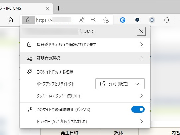Image resolution: width=180 pixels, height=135 pixels.
Task: Open a new tab with plus button
Action: coord(58,8)
